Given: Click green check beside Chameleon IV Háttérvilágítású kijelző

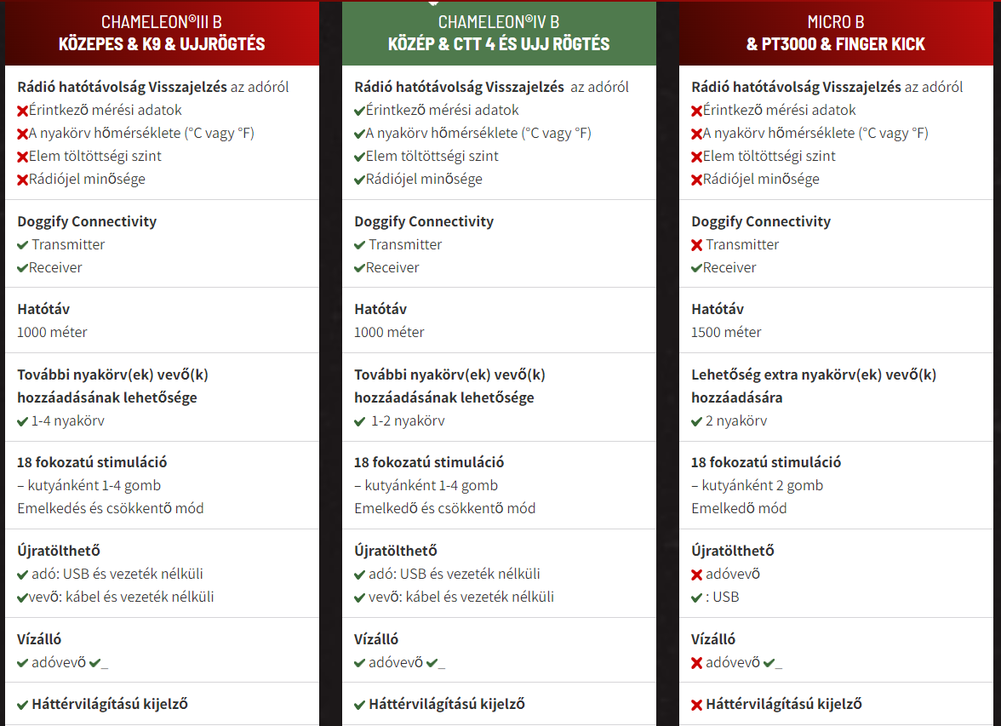Looking at the screenshot, I should coord(359,705).
